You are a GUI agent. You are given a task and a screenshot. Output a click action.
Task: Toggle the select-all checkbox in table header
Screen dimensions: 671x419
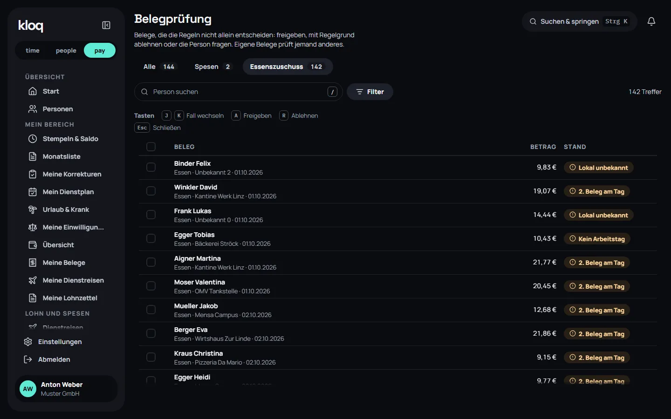coord(151,147)
